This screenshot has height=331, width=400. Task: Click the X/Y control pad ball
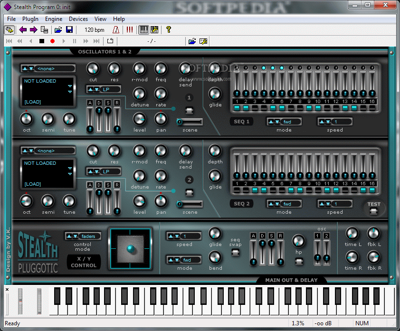pos(131,248)
